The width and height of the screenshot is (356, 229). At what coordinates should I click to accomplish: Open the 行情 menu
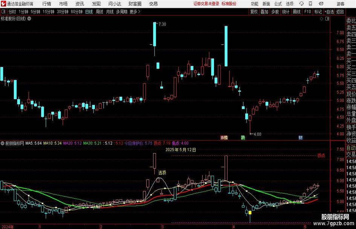point(47,4)
